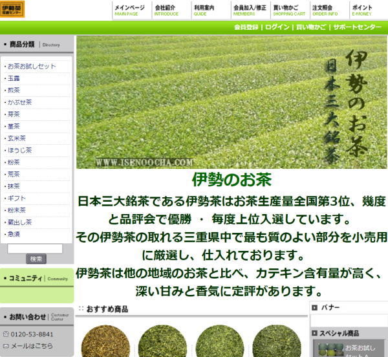The image size is (388, 357).
Task: Open the メインページ main page menu
Action: (x=129, y=10)
